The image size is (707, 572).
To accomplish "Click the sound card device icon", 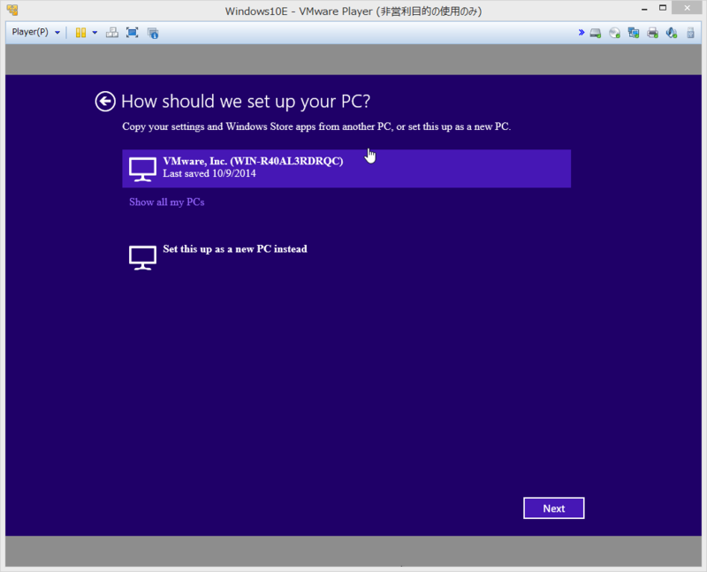I will coord(672,33).
